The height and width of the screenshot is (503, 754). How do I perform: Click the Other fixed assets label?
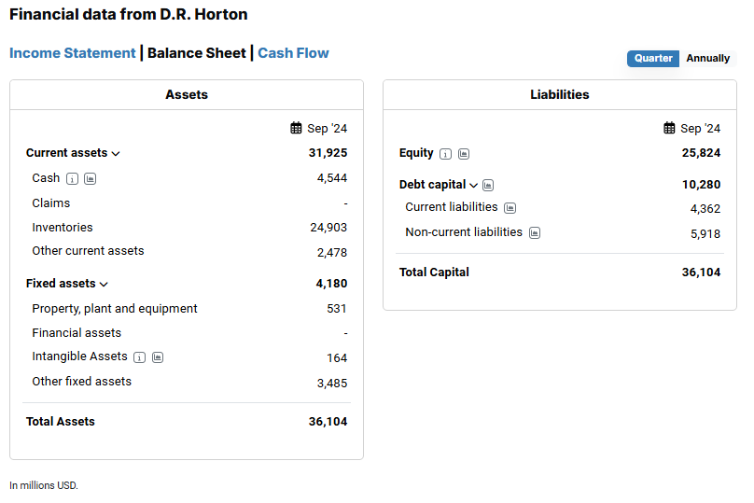[x=82, y=382]
